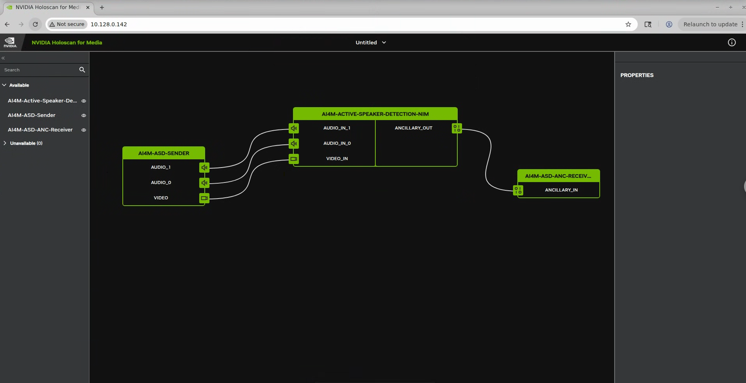Click Relaunch to update button
746x383 pixels.
pyautogui.click(x=710, y=24)
